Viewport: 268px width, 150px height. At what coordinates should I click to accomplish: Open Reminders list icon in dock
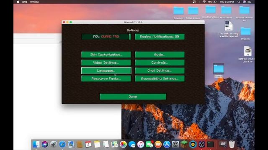106,145
